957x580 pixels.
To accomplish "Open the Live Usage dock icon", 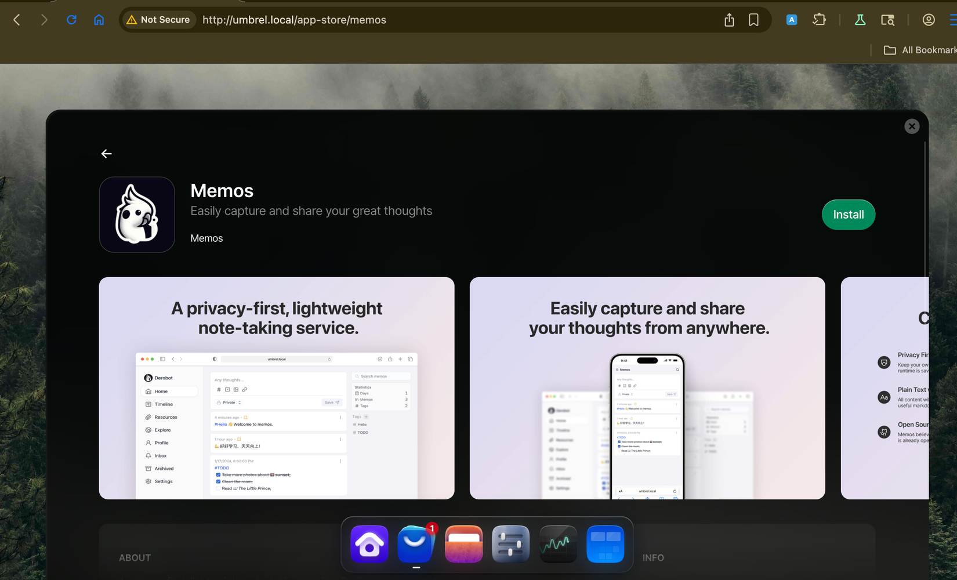I will pyautogui.click(x=558, y=544).
